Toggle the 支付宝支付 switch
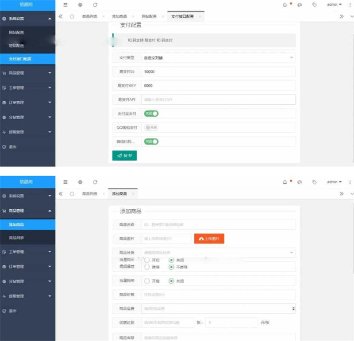354x341 pixels. 151,114
